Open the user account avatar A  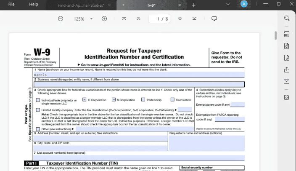244,4
